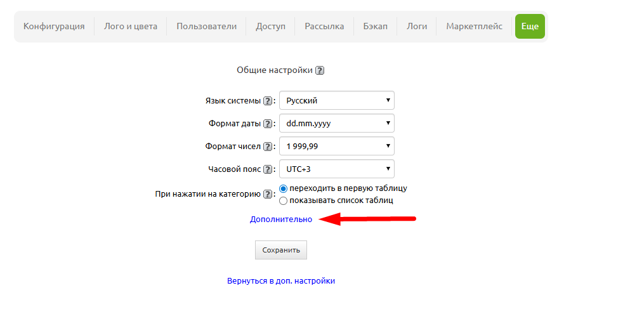
Task: Go to the Пользователи tab
Action: pos(206,26)
